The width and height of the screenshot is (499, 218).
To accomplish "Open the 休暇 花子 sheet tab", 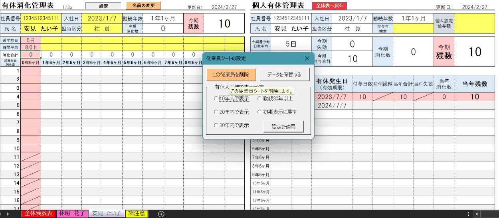I will coord(72,214).
